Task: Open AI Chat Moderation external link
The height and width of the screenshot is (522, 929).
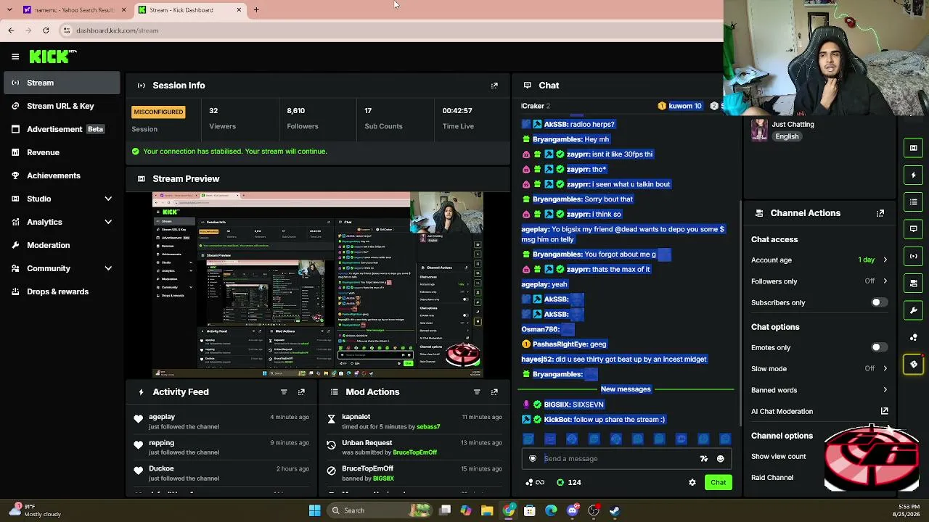Action: [885, 411]
